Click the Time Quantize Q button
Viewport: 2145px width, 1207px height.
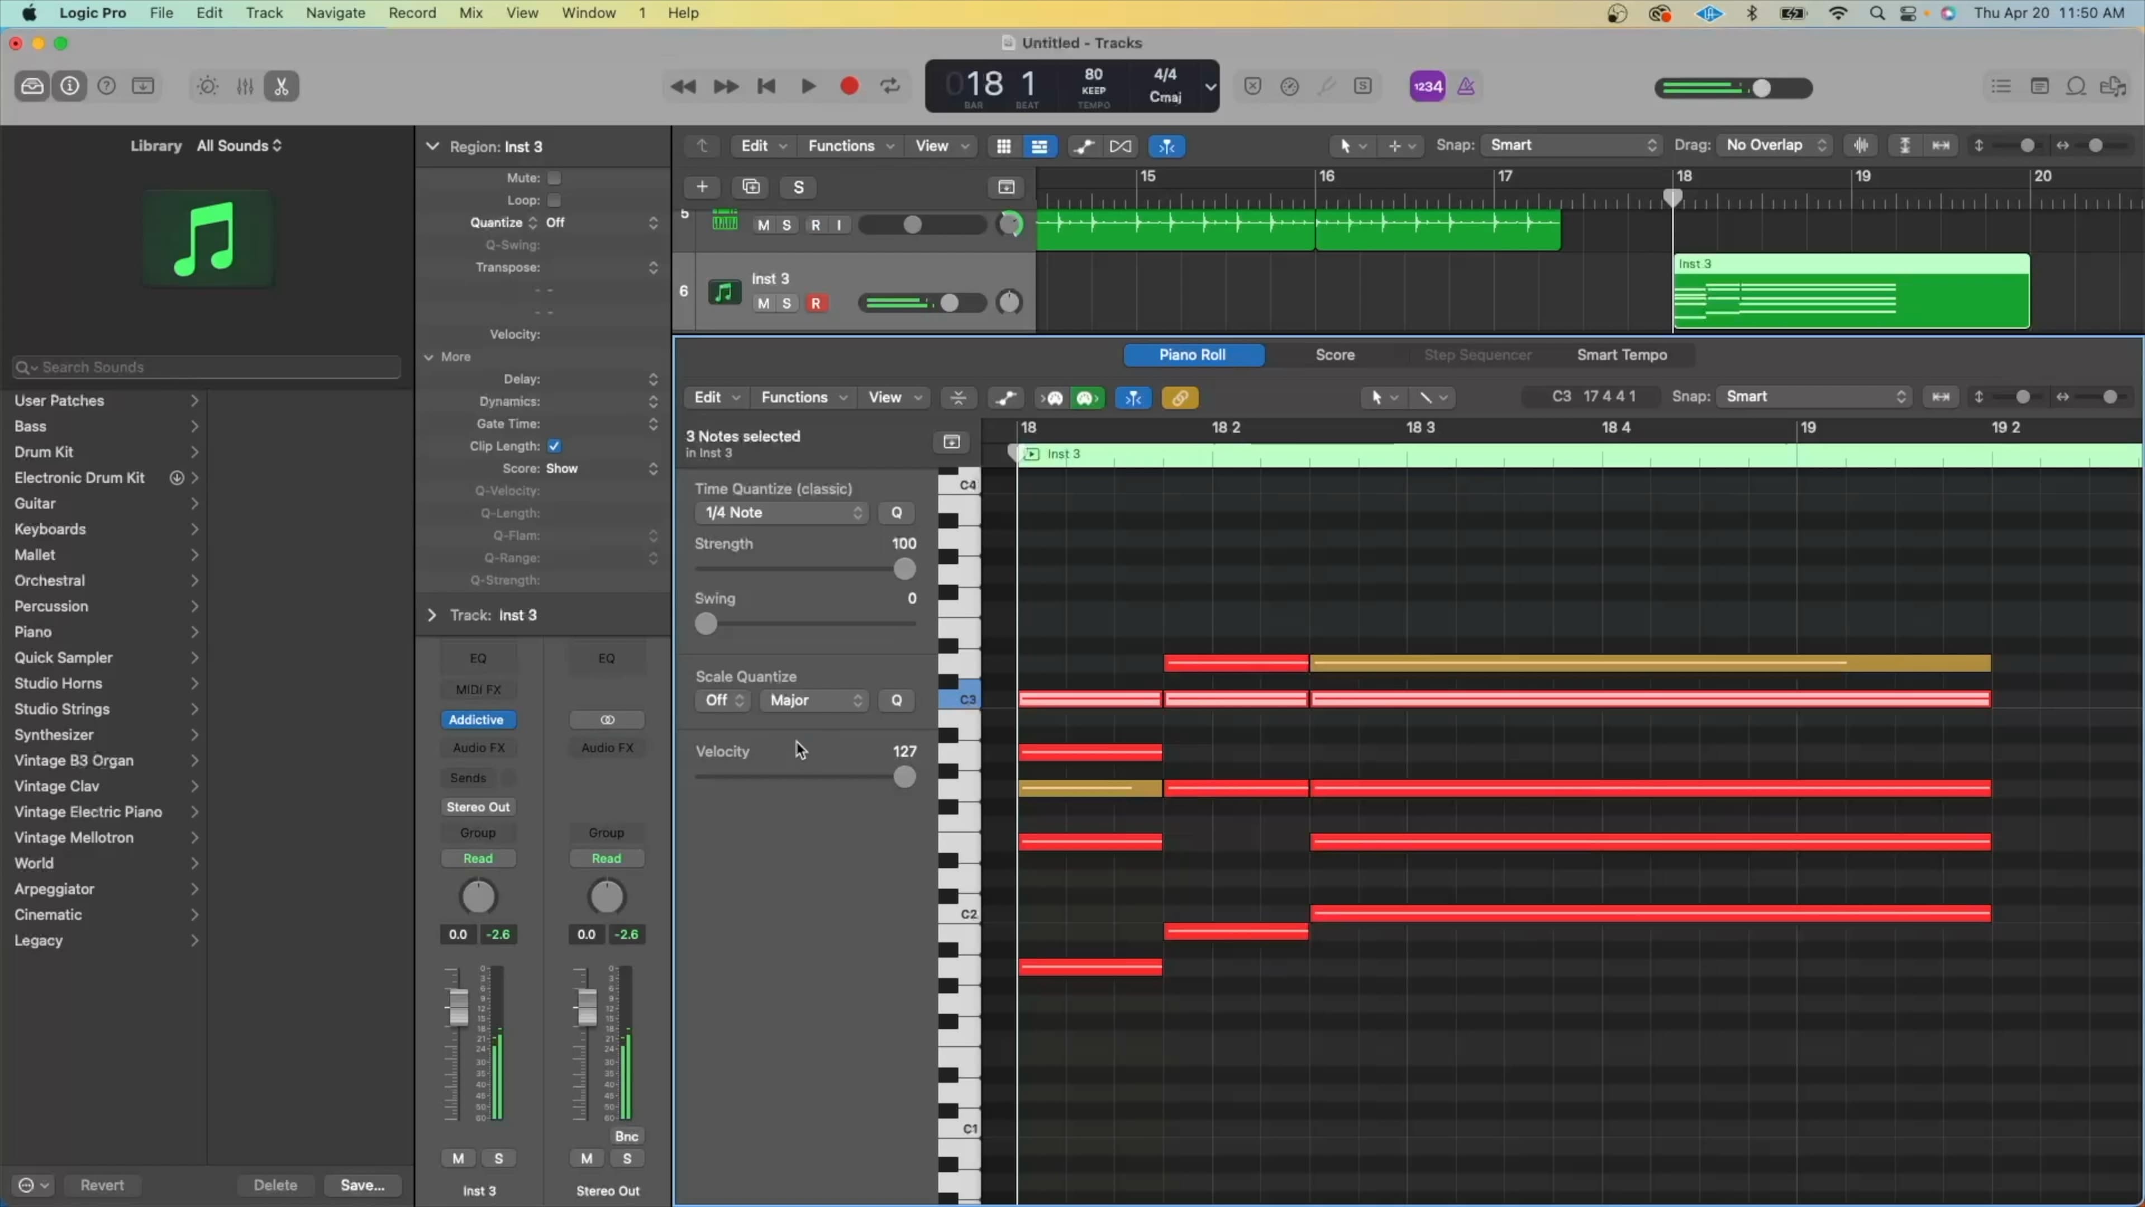coord(896,512)
